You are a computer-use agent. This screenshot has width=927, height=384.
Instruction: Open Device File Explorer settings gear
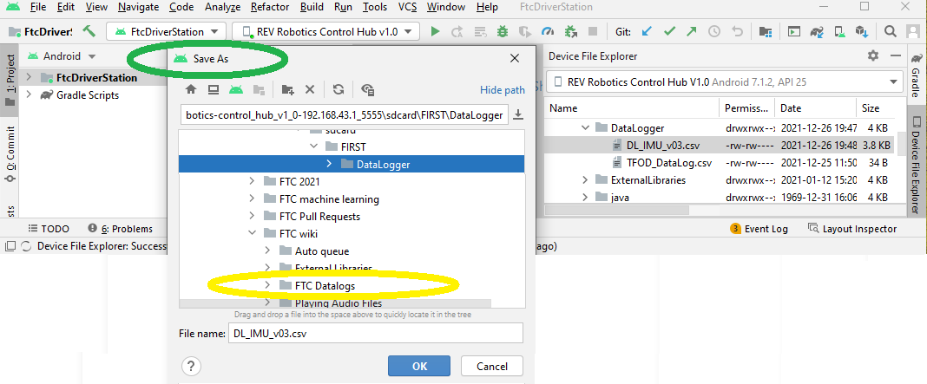coord(872,55)
